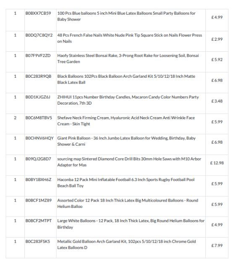The width and height of the screenshot is (233, 273).
Task: Click the £4.99 price for Blue balloons
Action: click(217, 17)
